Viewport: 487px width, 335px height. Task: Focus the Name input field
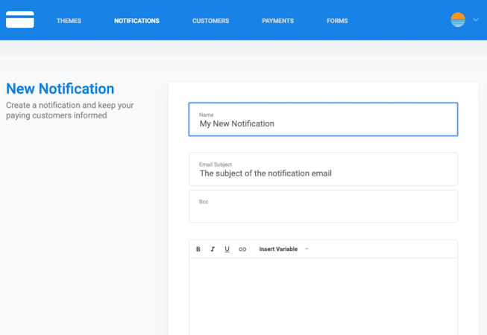tap(323, 119)
